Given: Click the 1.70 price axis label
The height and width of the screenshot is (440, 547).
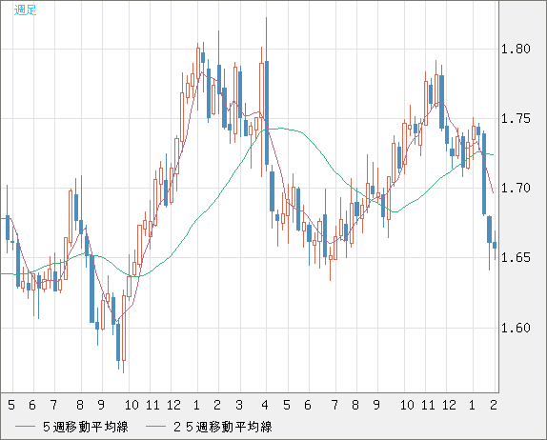Looking at the screenshot, I should point(516,188).
